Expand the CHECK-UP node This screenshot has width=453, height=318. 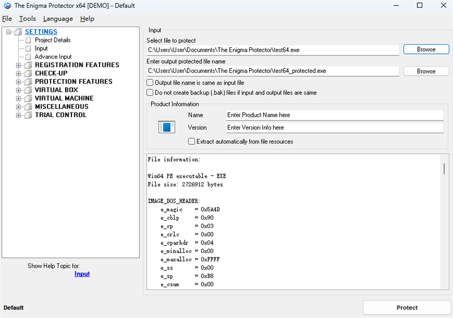(19, 74)
